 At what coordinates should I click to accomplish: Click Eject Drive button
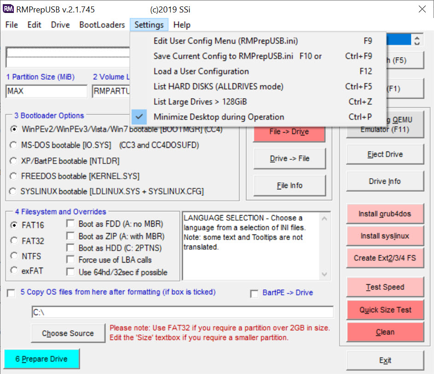pyautogui.click(x=385, y=154)
